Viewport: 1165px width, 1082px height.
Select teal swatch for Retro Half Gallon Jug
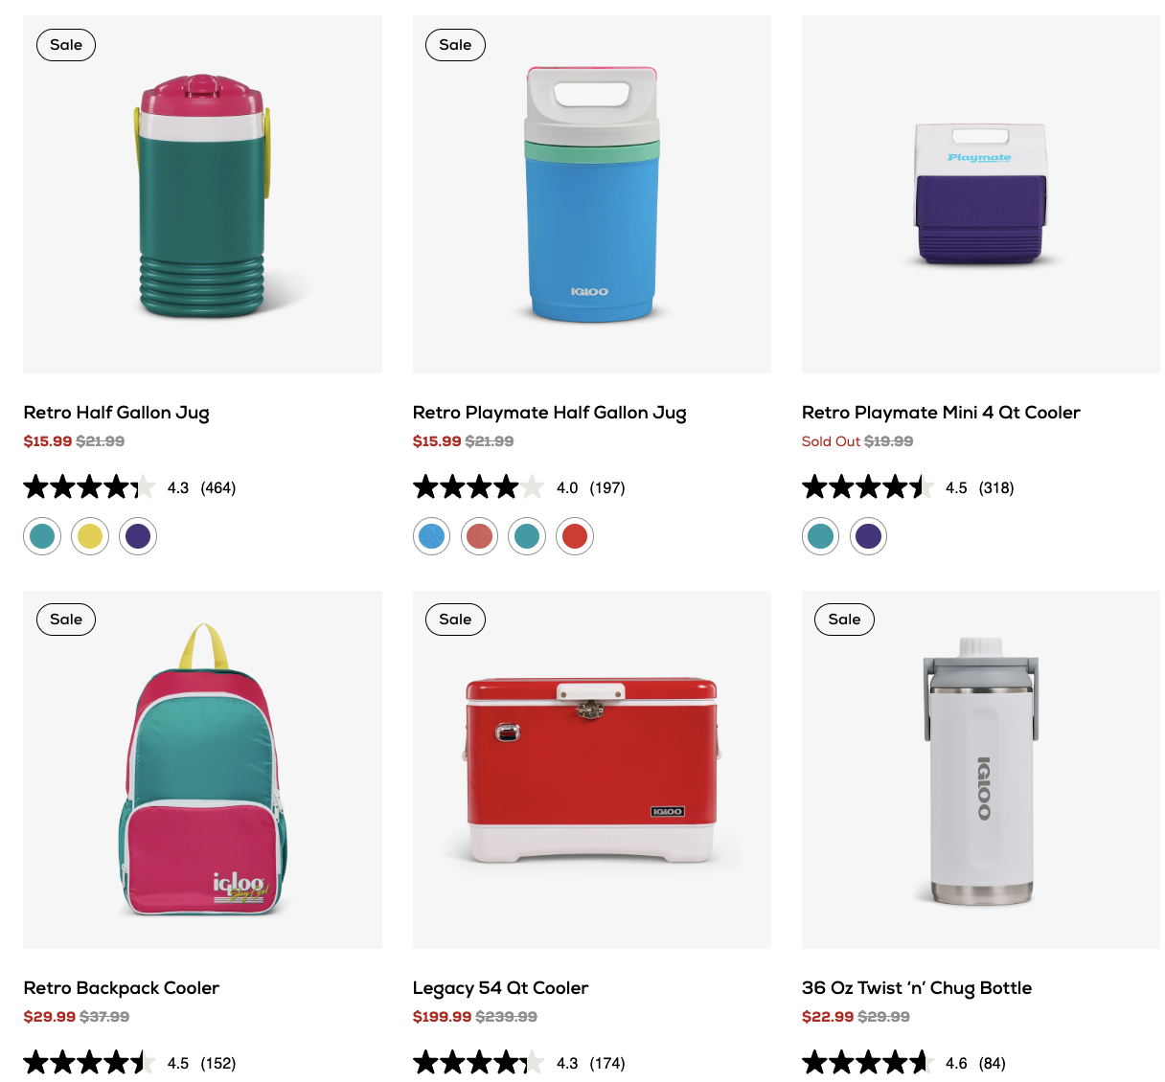[42, 536]
